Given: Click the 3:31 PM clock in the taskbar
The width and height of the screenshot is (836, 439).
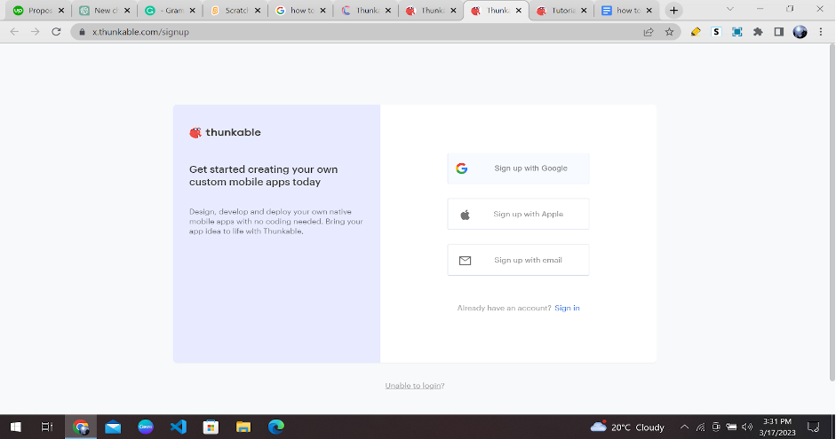Looking at the screenshot, I should tap(777, 427).
